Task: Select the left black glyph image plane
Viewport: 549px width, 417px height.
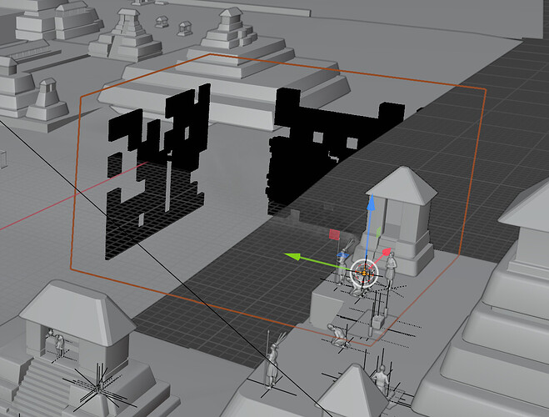Action: tap(156, 172)
